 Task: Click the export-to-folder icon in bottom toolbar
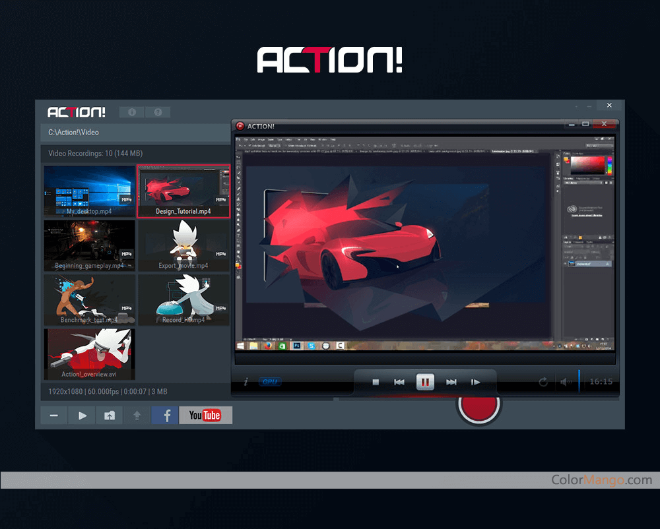[109, 415]
